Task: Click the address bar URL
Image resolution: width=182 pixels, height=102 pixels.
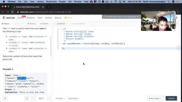Action: pos(45,12)
